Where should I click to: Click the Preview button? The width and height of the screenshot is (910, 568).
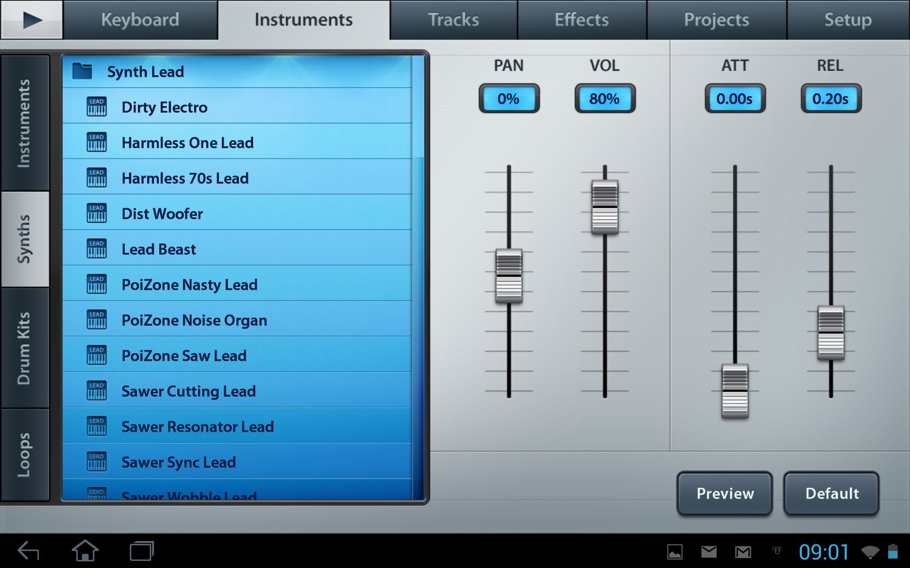(x=725, y=493)
